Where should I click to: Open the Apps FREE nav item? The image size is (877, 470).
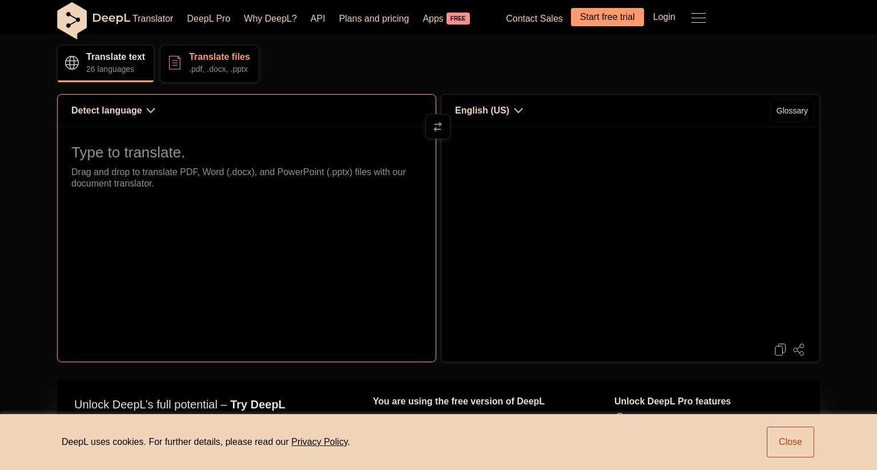pos(446,19)
